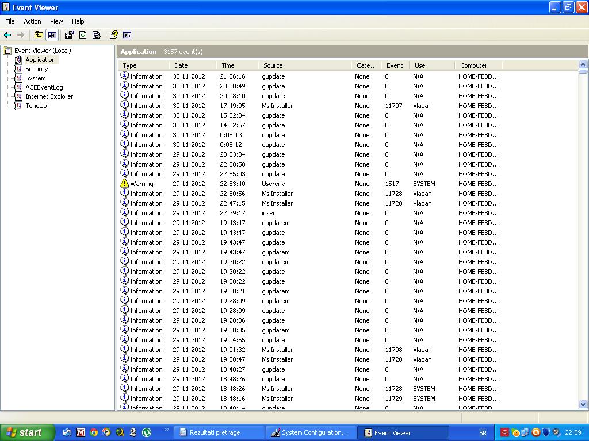Open the Properties toolbar icon
Image resolution: width=589 pixels, height=441 pixels.
coord(69,35)
